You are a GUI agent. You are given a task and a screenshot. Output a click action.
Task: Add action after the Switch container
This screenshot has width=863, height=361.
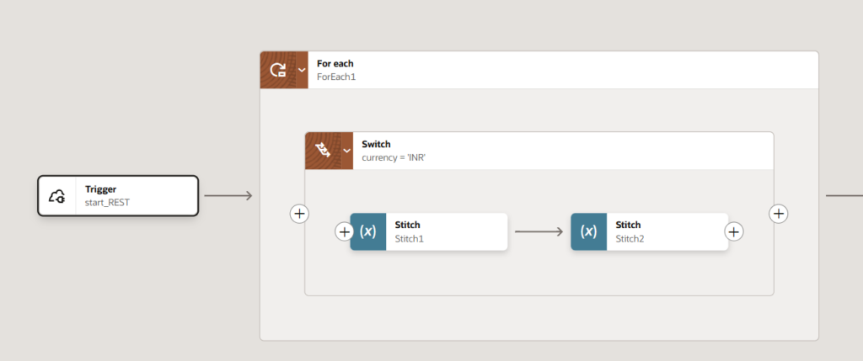[x=780, y=214]
